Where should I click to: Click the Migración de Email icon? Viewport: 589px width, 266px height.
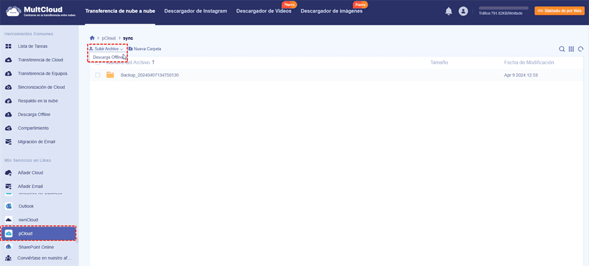[x=8, y=142]
